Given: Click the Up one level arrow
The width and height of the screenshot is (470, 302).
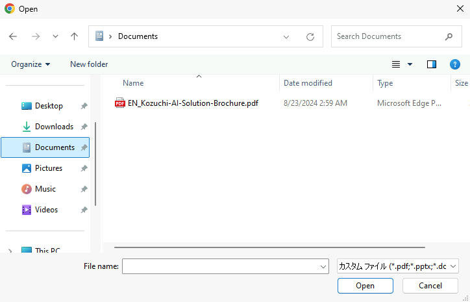Looking at the screenshot, I should tap(74, 37).
